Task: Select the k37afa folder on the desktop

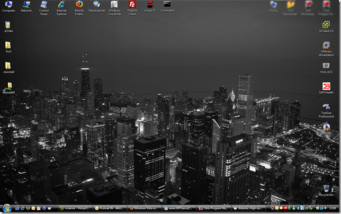Action: [x=8, y=26]
